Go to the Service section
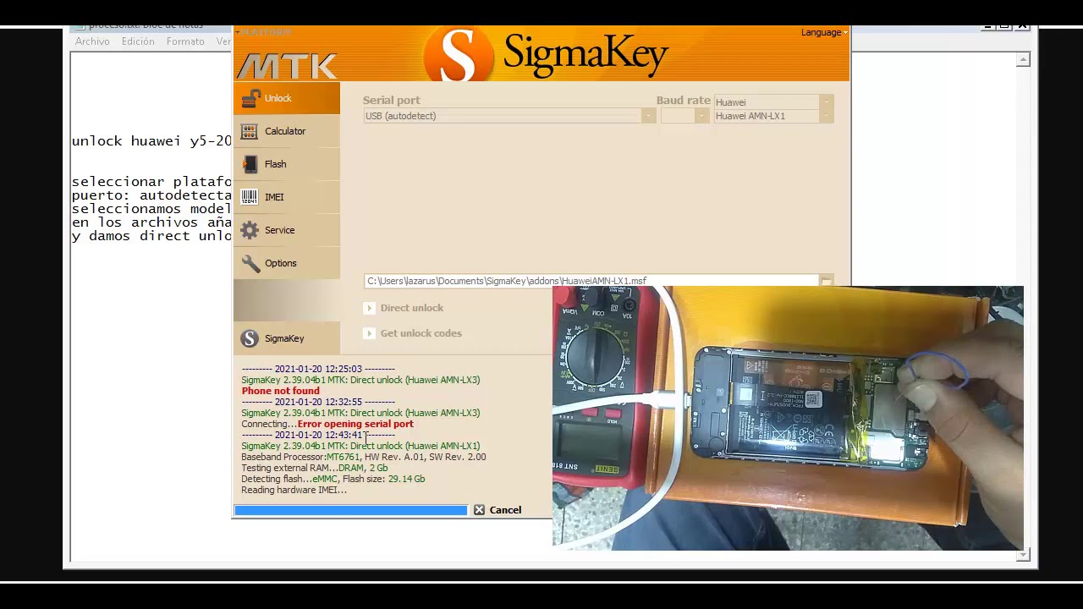The width and height of the screenshot is (1083, 609). [x=286, y=230]
